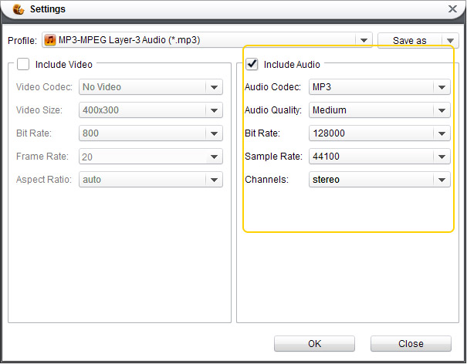Open the Sample Rate 44100 dropdown
The height and width of the screenshot is (364, 467).
pos(380,157)
